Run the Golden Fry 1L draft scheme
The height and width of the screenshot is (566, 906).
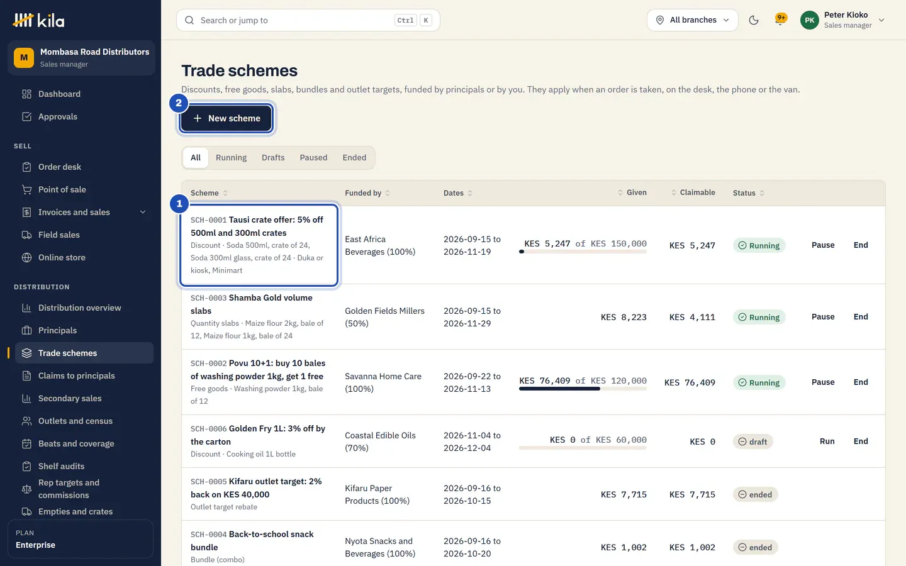pyautogui.click(x=827, y=441)
